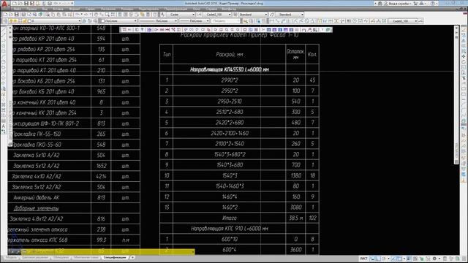The height and width of the screenshot is (263, 468).
Task: Click New in the quick access bar
Action: click(x=15, y=3)
